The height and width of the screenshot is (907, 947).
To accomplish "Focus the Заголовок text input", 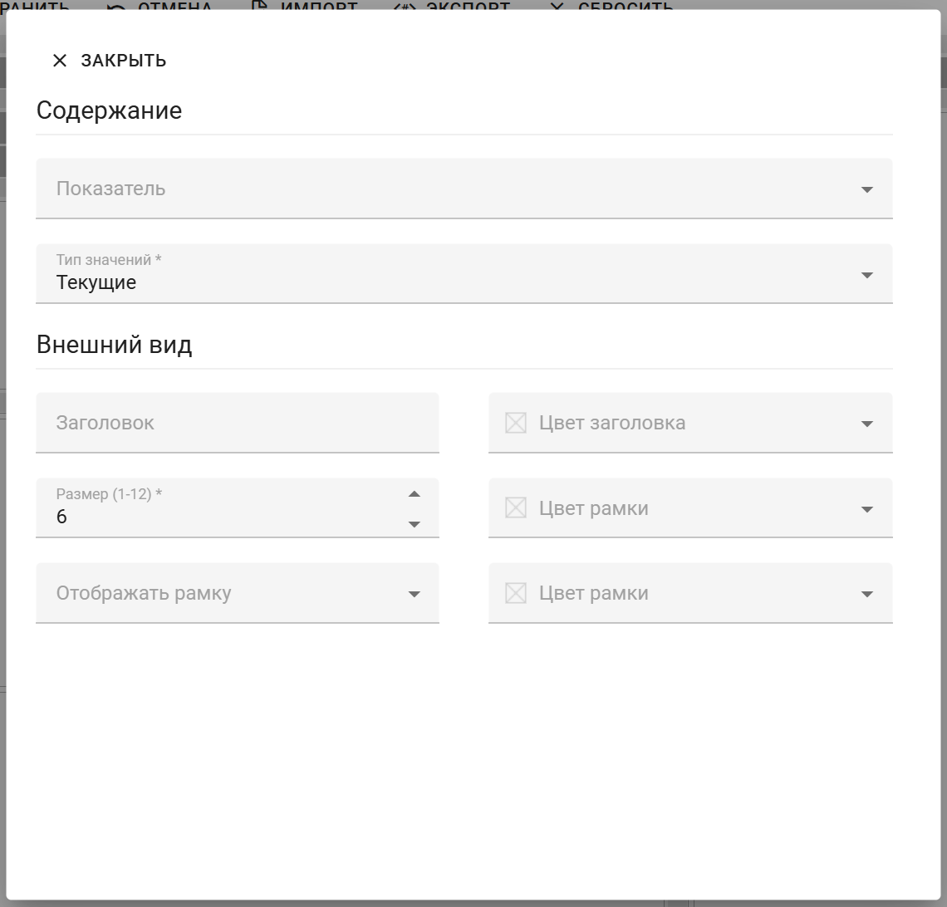I will (237, 423).
